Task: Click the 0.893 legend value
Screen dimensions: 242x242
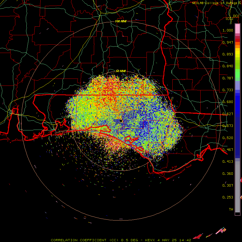Action: coord(228,54)
